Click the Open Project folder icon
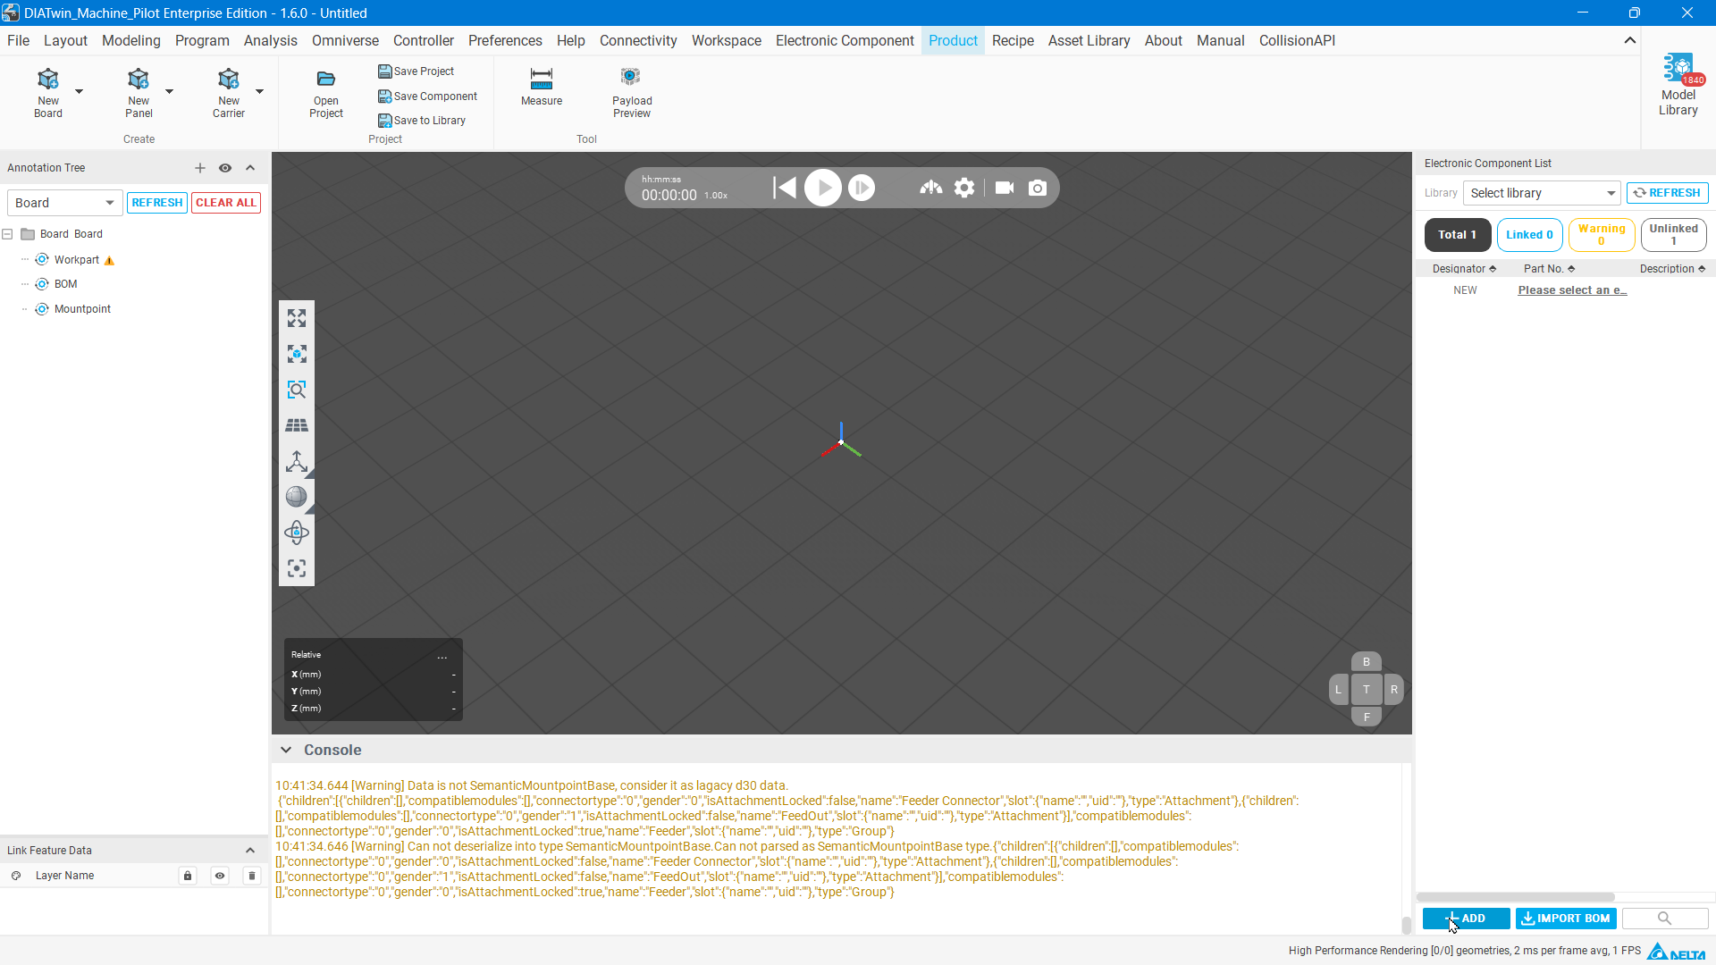Image resolution: width=1716 pixels, height=965 pixels. click(x=326, y=80)
